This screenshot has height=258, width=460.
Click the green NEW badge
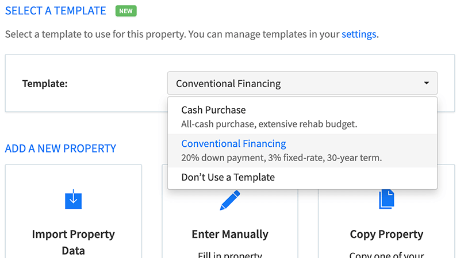(126, 11)
